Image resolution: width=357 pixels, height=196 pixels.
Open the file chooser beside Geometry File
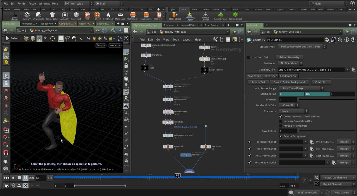click(x=353, y=70)
